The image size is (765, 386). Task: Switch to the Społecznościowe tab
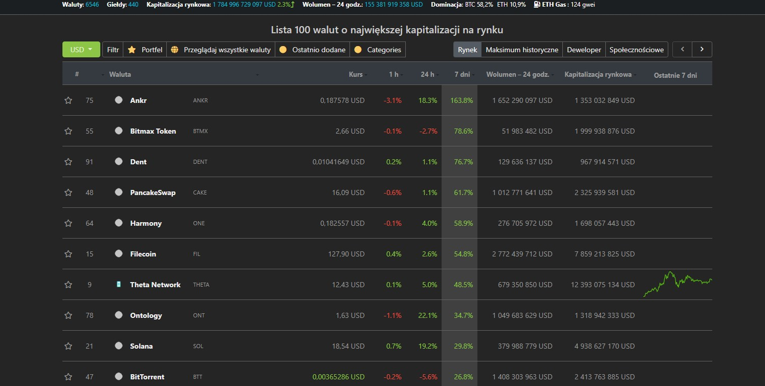637,50
